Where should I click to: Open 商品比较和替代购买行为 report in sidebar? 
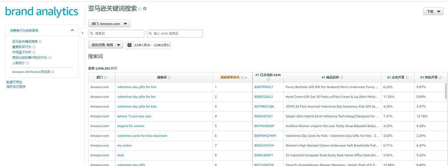click(30, 58)
